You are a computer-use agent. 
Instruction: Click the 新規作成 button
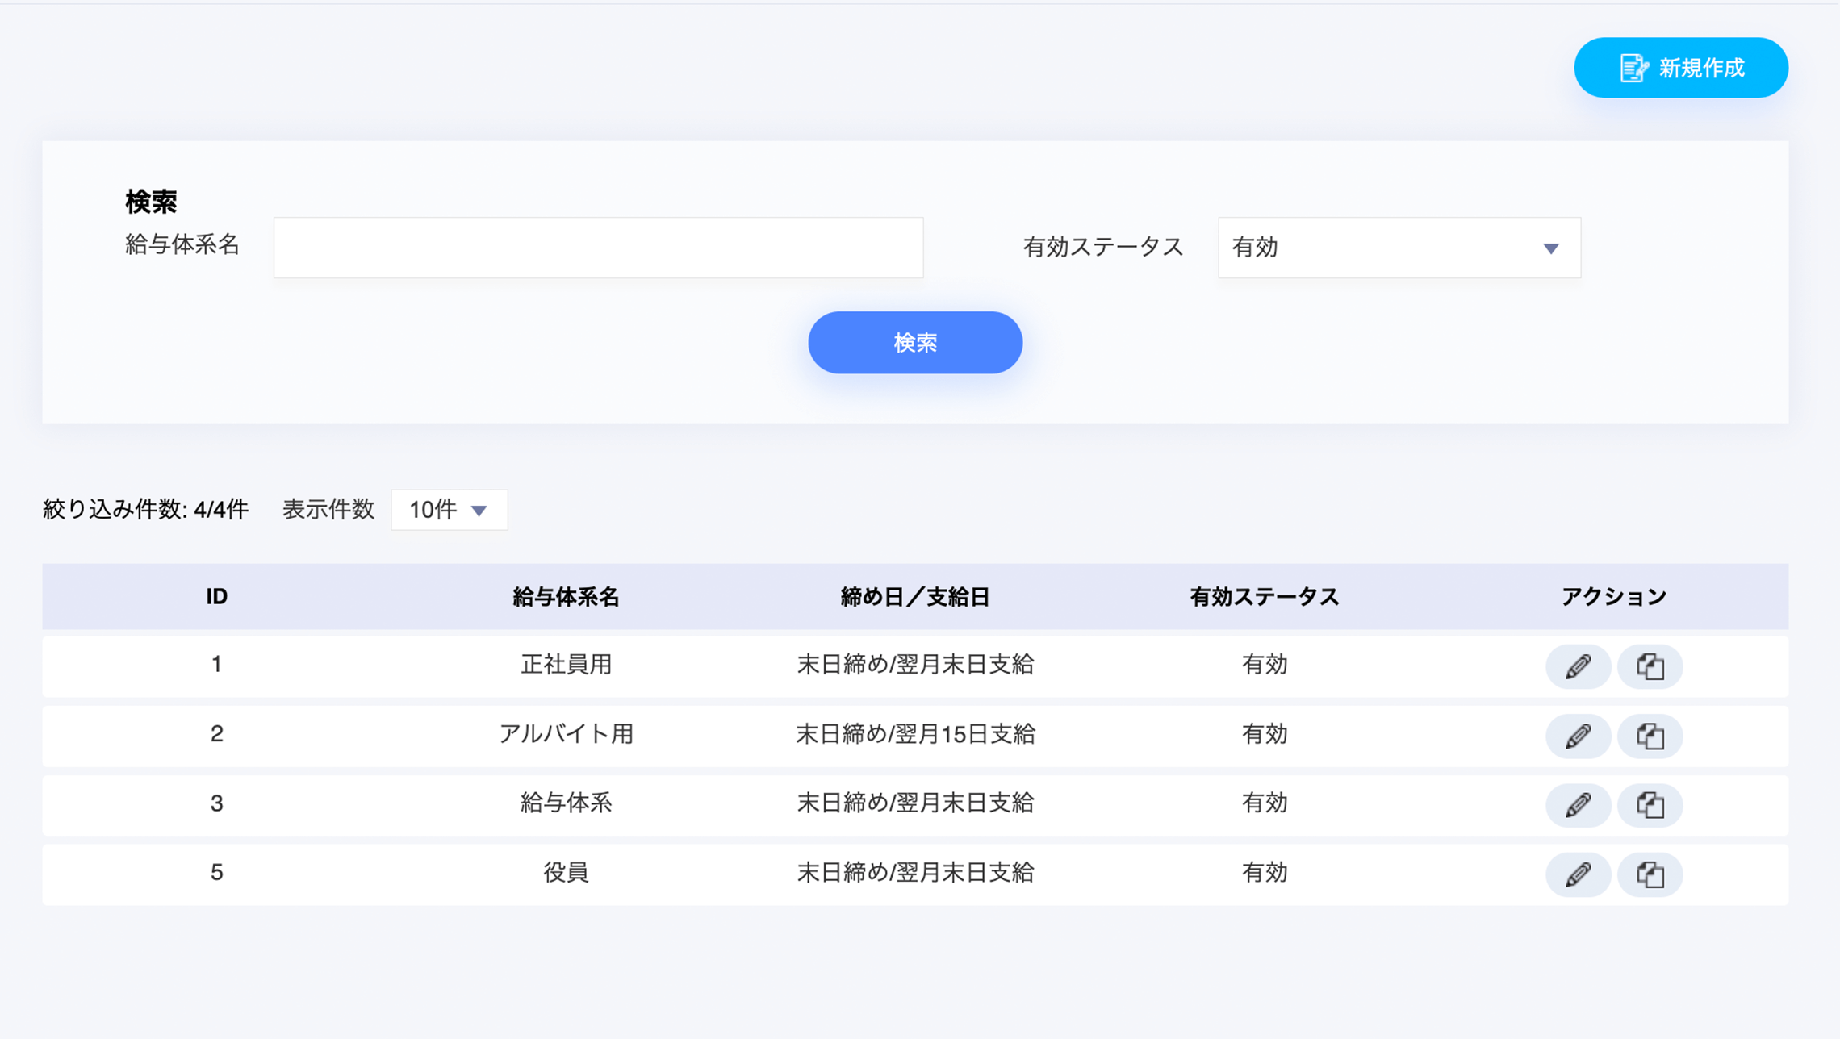click(x=1680, y=68)
